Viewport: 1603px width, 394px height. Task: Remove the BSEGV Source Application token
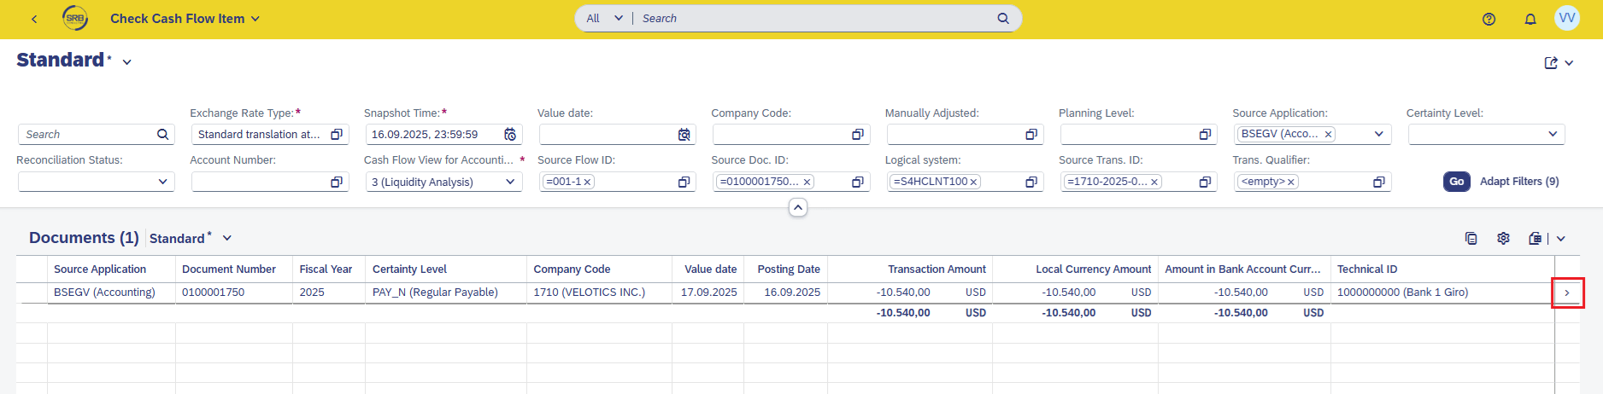point(1328,135)
